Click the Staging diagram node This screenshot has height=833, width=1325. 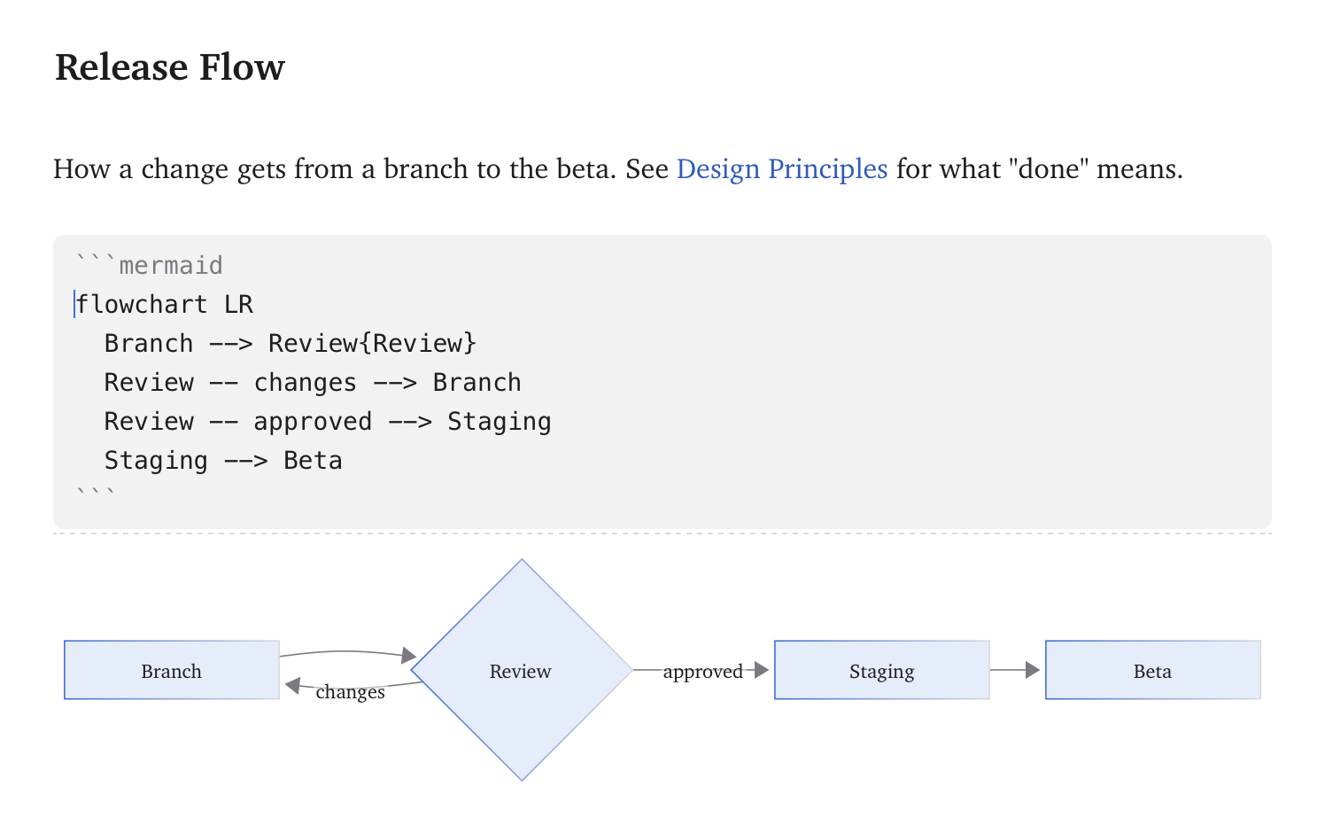881,670
